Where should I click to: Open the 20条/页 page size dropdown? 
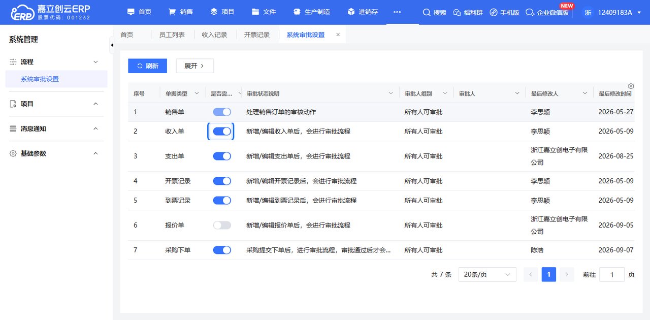coord(487,274)
